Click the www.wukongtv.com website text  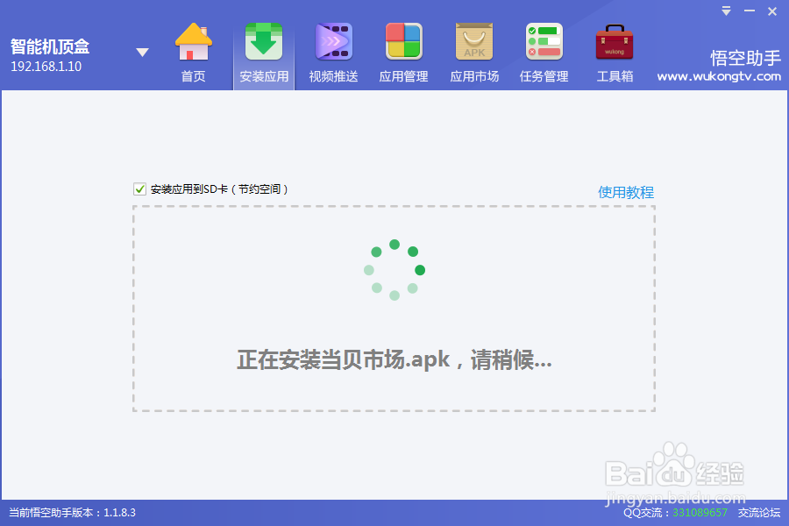click(x=719, y=76)
